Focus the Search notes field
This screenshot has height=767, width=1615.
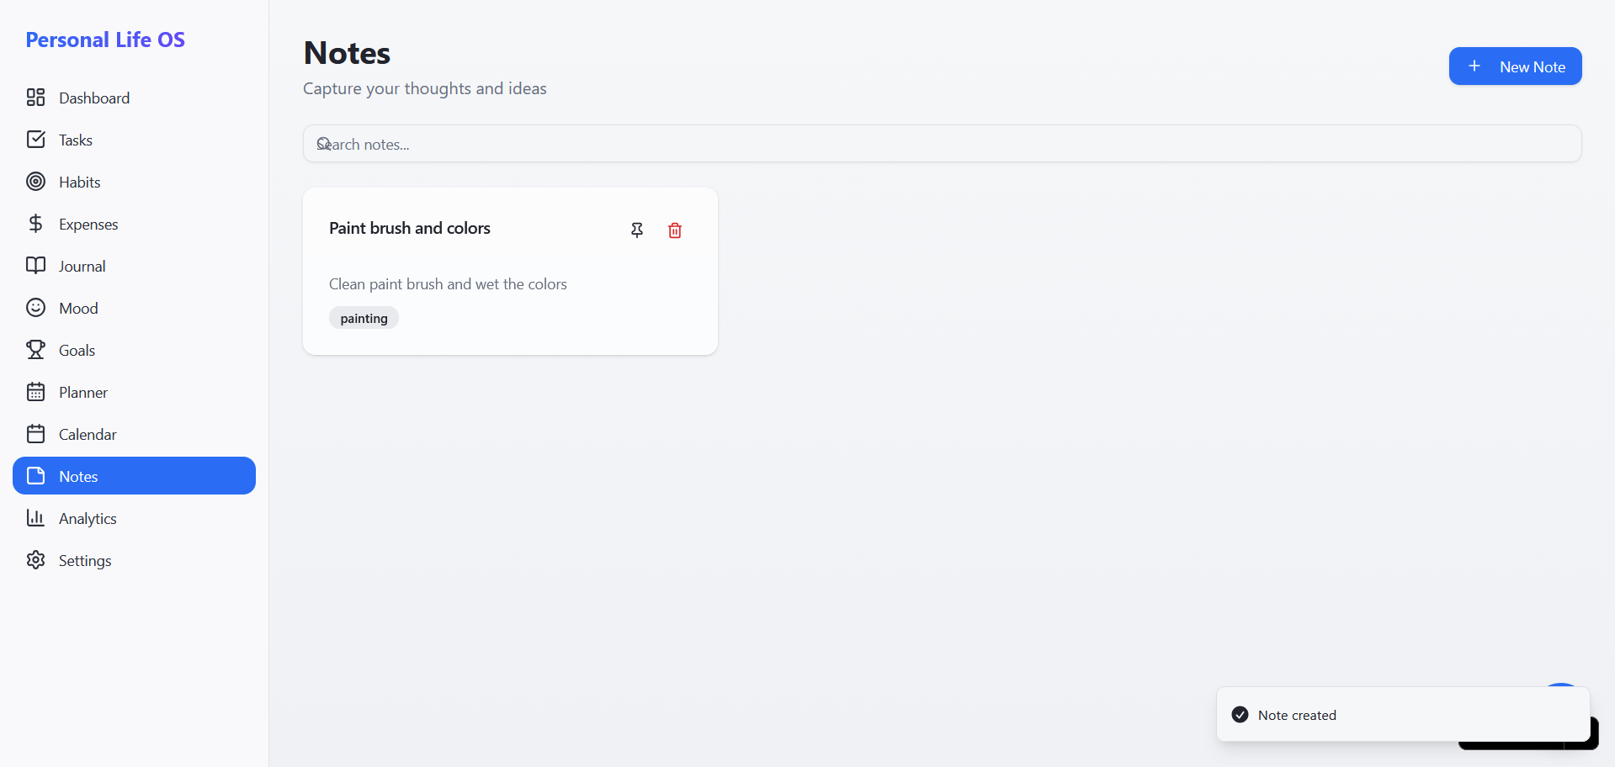[x=942, y=144]
